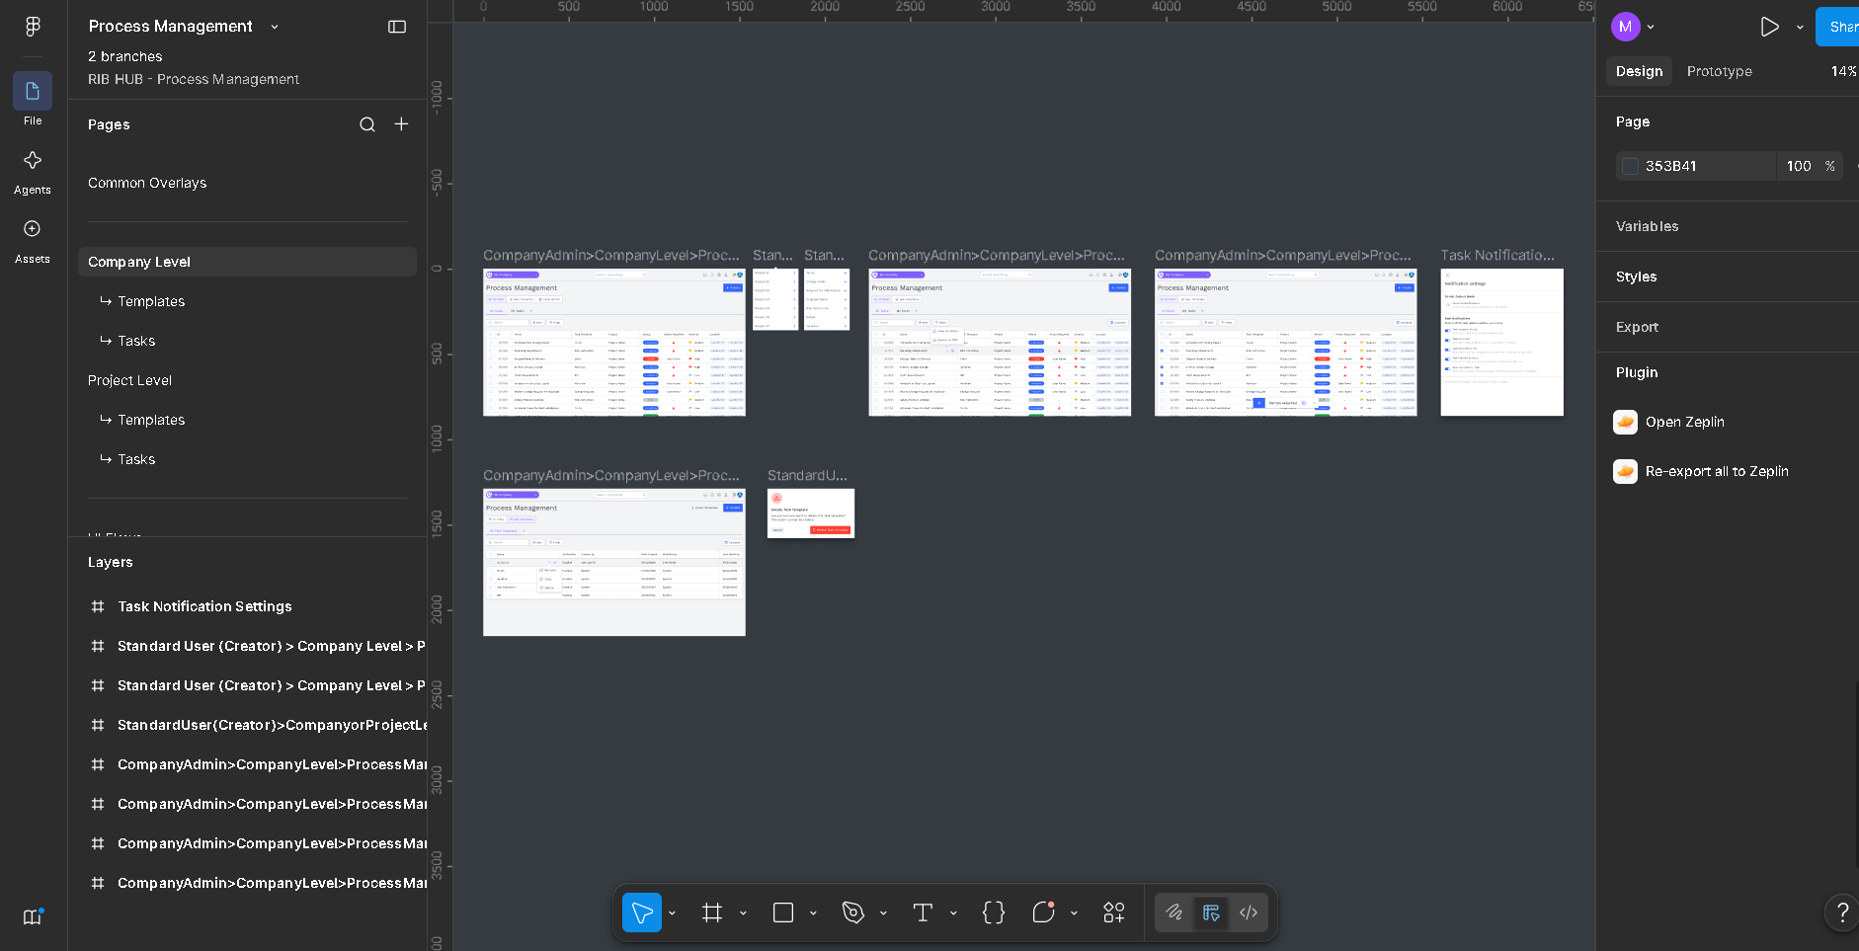Image resolution: width=1859 pixels, height=951 pixels.
Task: Open Move tool options dropdown
Action: 673,913
